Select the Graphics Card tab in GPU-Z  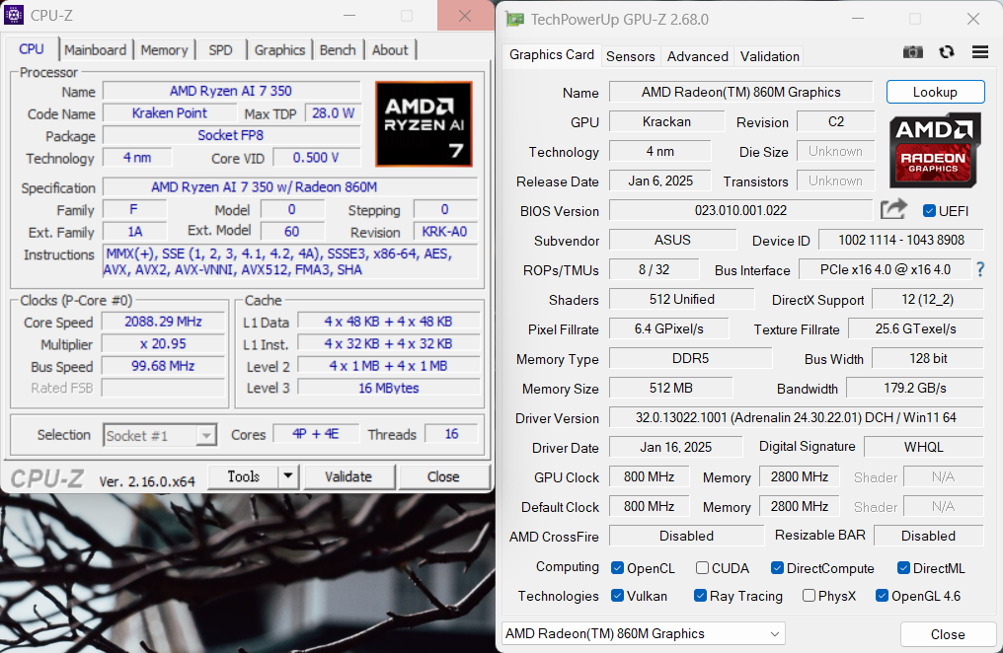click(x=552, y=55)
